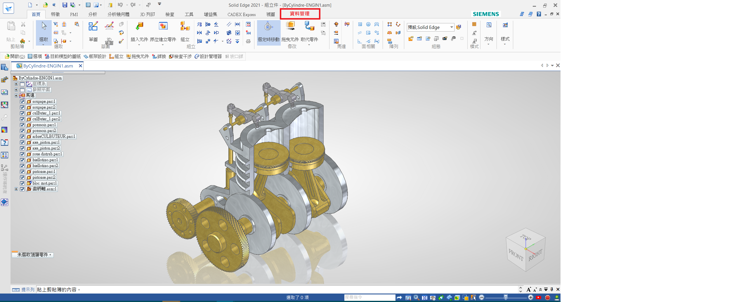Image resolution: width=753 pixels, height=302 pixels.
Task: Toggle the roue distrub.par:1 checkbox
Action: tap(22, 155)
